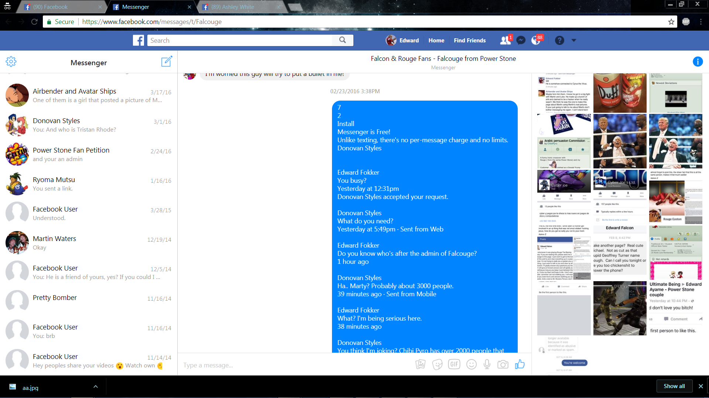Viewport: 709px width, 398px height.
Task: Open a new browser tab
Action: 295,7
